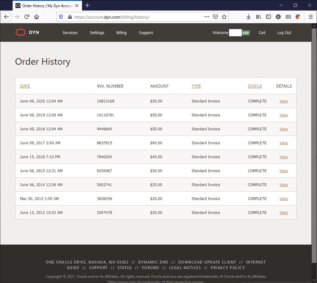Click the Welcome text in header
The height and width of the screenshot is (283, 317).
220,33
